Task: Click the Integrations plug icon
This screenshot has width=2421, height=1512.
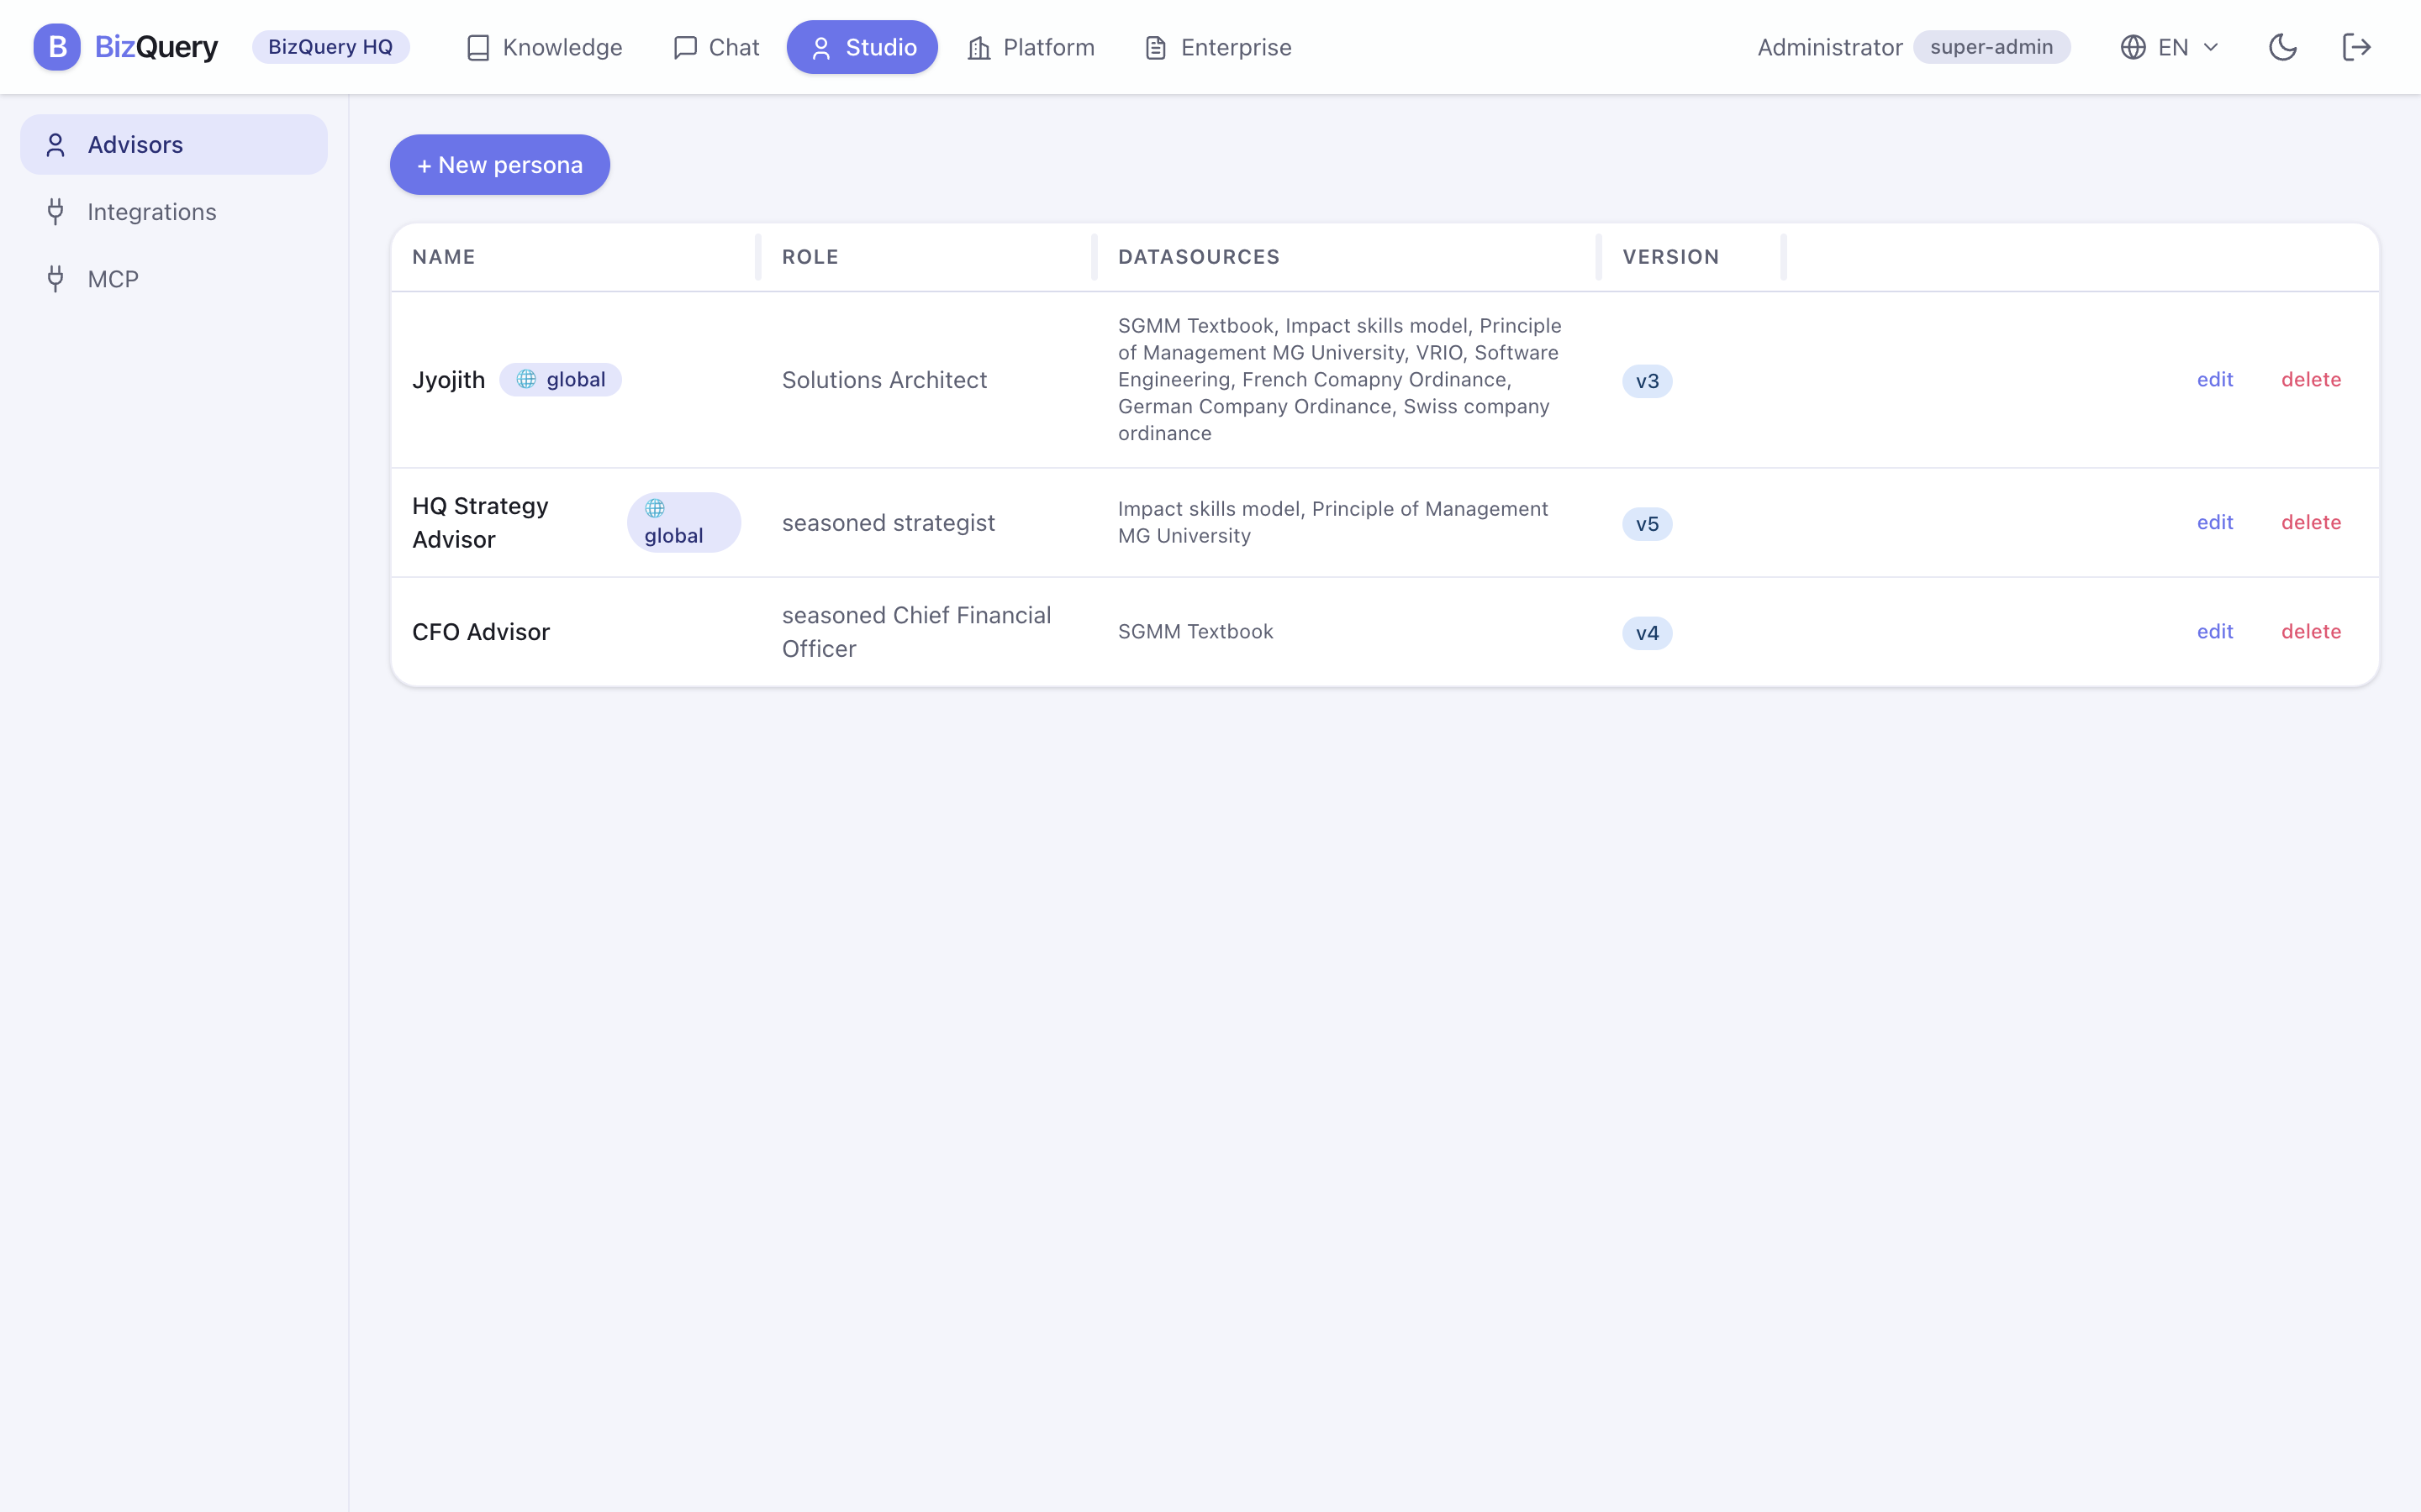Action: click(56, 212)
